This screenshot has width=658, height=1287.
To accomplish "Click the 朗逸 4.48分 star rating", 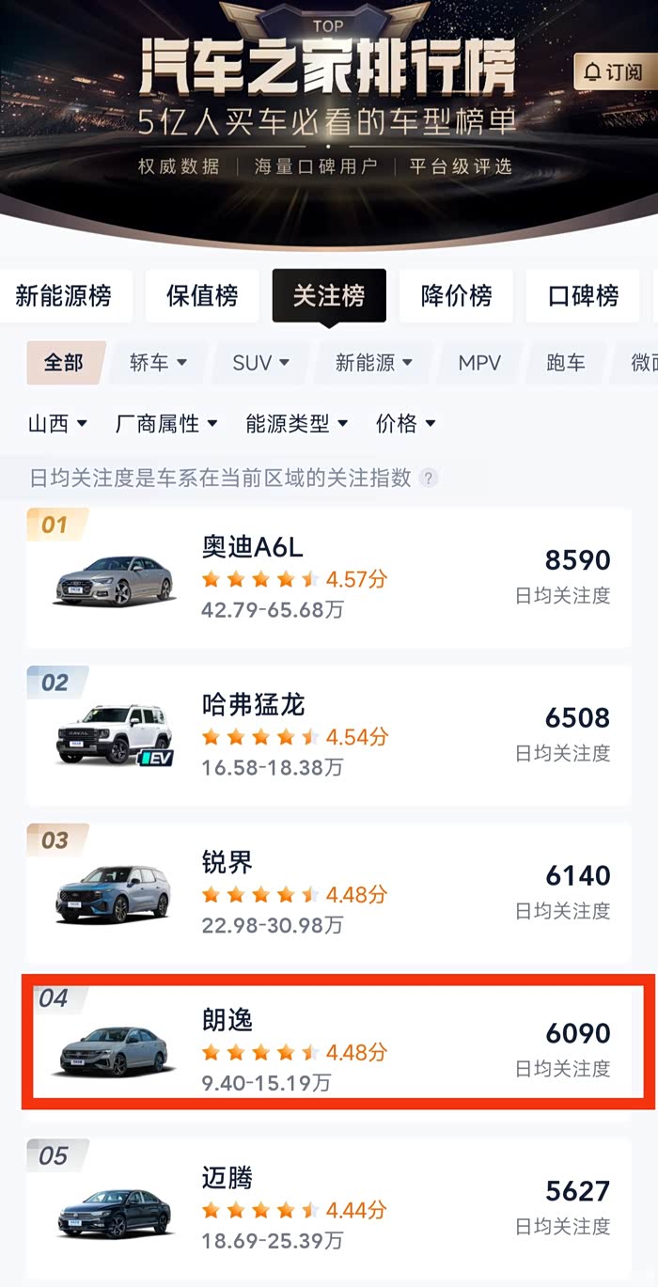I will pos(294,1051).
